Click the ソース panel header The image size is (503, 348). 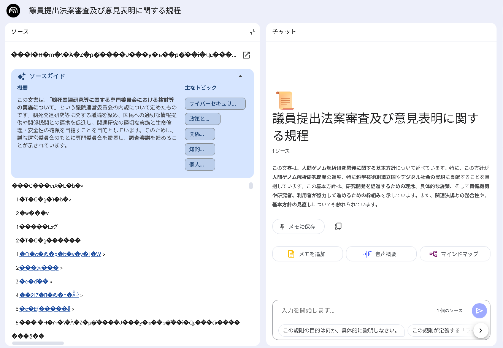coord(20,32)
